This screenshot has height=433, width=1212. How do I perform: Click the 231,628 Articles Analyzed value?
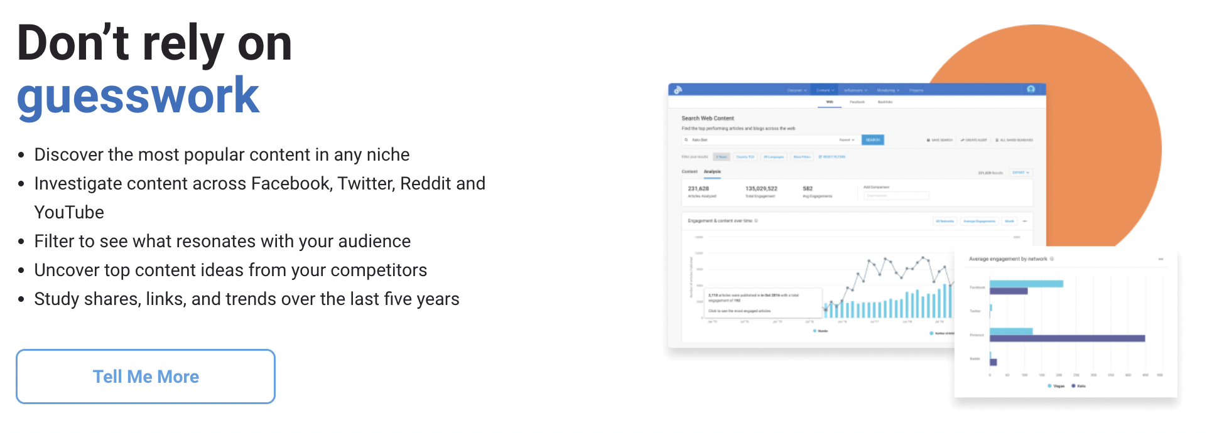[698, 188]
